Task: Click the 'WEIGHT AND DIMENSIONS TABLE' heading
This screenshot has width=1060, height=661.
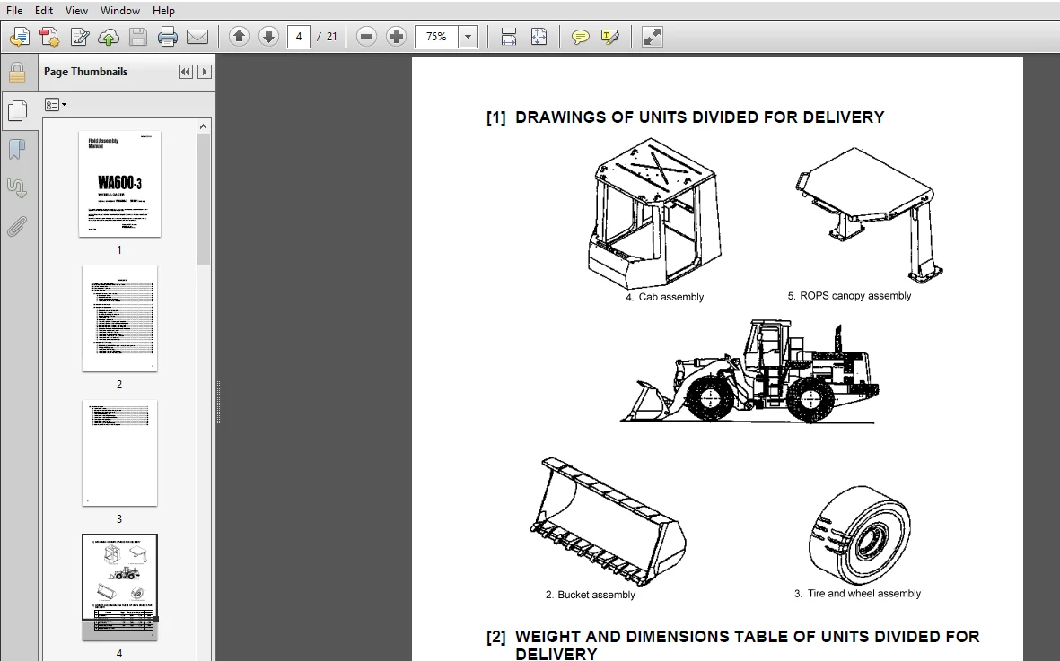Action: [747, 645]
